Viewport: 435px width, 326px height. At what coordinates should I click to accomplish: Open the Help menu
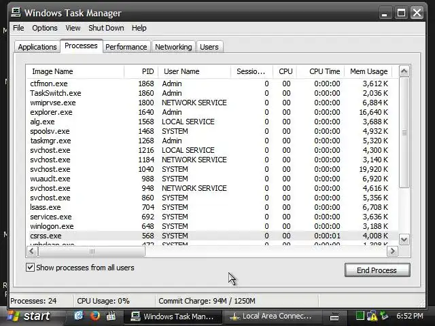(x=139, y=28)
